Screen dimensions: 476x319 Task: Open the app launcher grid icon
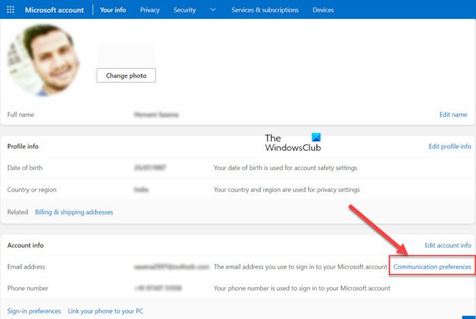point(10,10)
